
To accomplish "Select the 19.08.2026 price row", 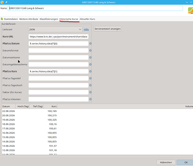I will point(97,120).
